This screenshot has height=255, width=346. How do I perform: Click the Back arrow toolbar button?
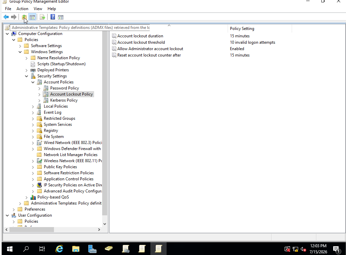6,17
